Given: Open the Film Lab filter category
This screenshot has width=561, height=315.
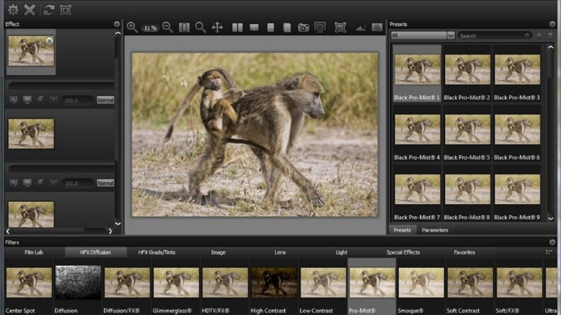Looking at the screenshot, I should point(34,252).
